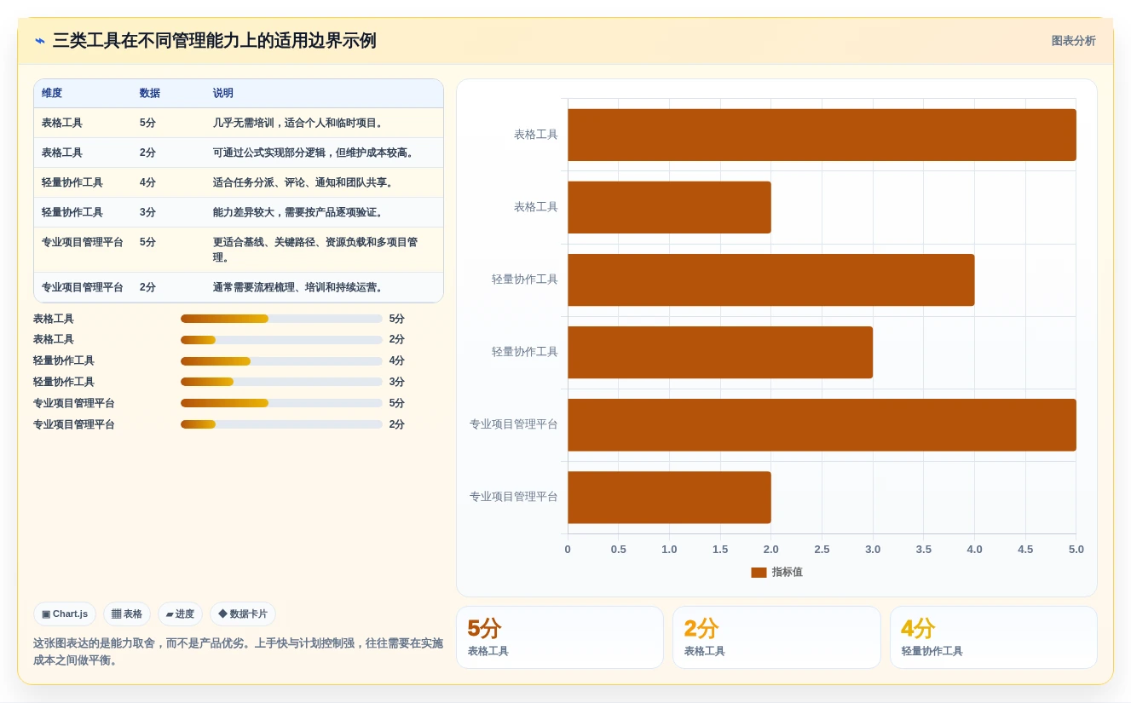Screen dimensions: 1131x703
Task: Click the 轻量协作工具 progress bar rated 4分
Action: pyautogui.click(x=281, y=361)
